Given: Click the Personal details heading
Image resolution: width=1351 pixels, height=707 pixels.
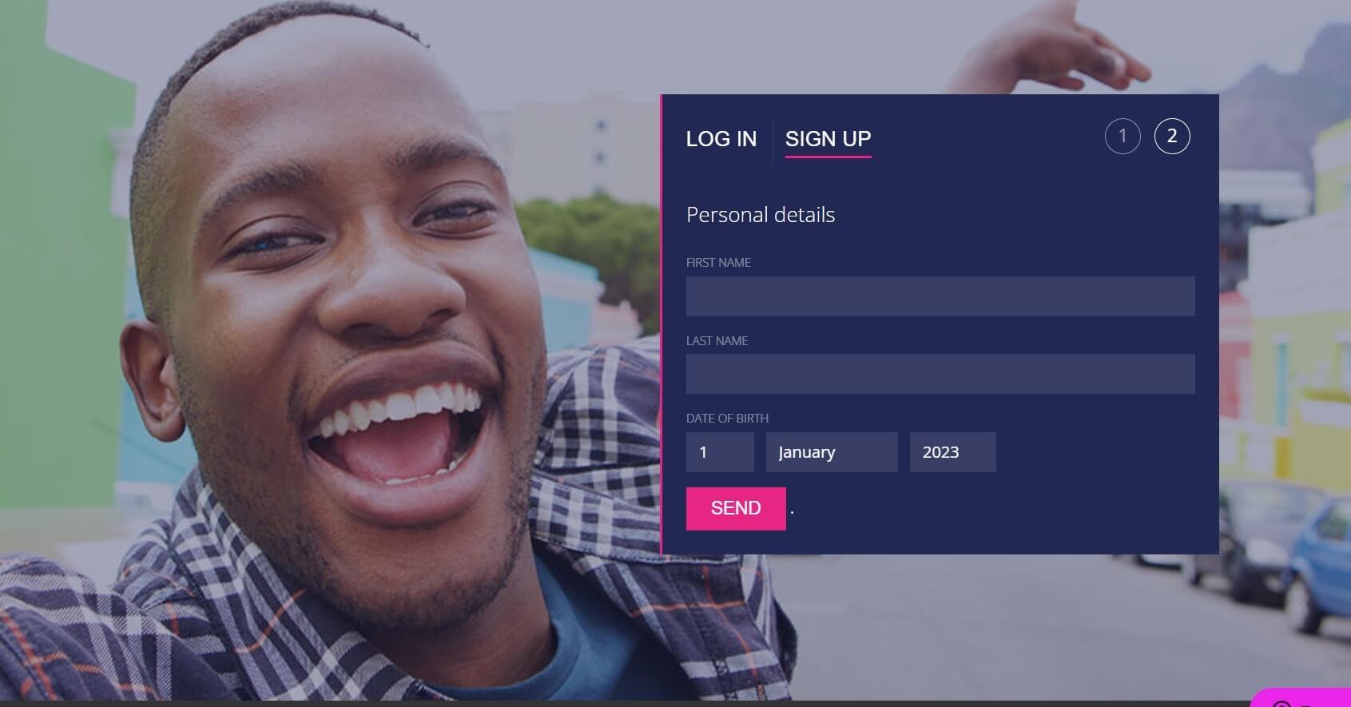Looking at the screenshot, I should coord(761,215).
